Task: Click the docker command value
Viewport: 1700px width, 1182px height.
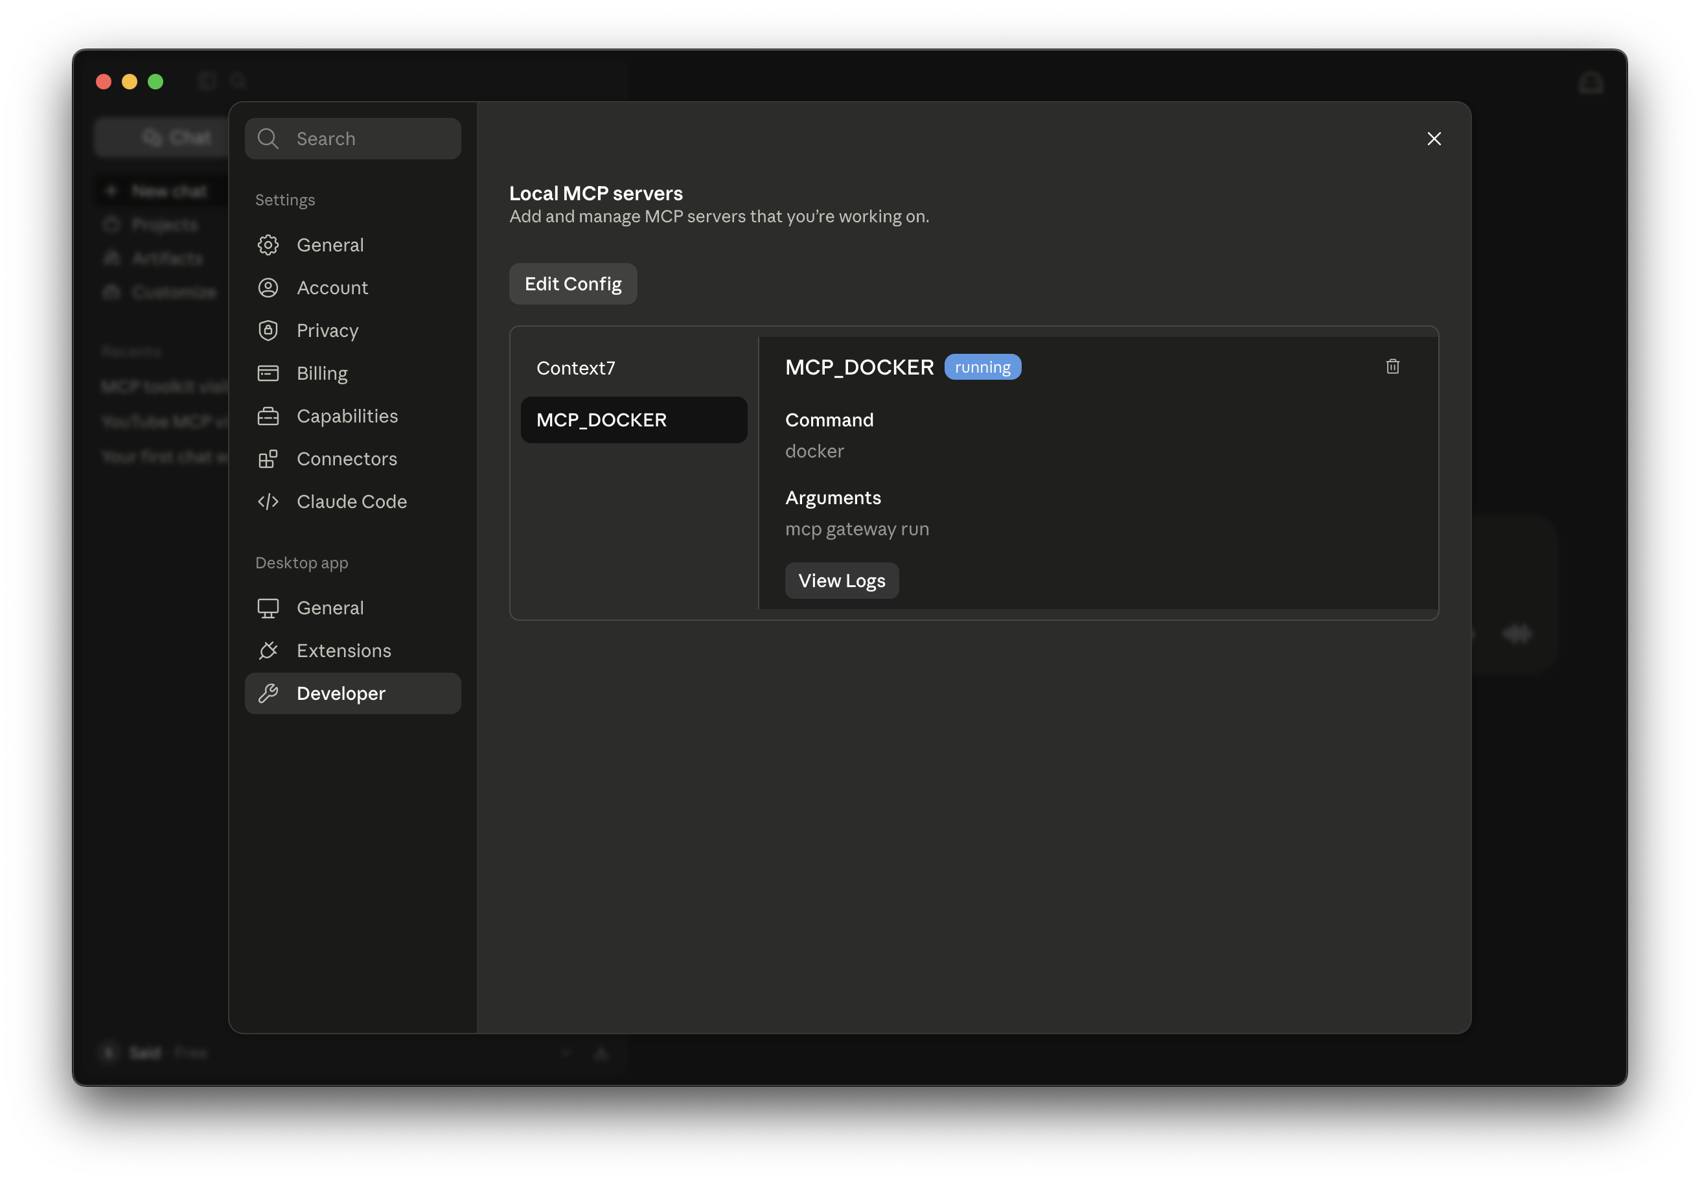Action: [x=814, y=451]
